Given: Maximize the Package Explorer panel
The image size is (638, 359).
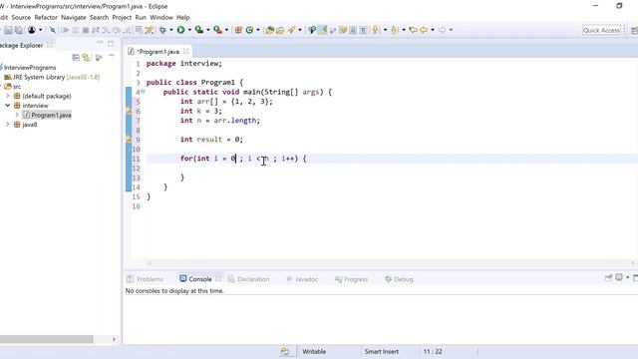Looking at the screenshot, I should pos(111,43).
